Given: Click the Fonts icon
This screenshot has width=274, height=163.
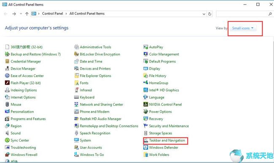Looking at the screenshot, I should point(76,83).
